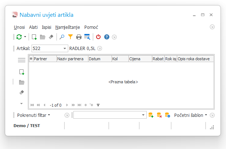Go to previous page in grid navigator

[38, 105]
